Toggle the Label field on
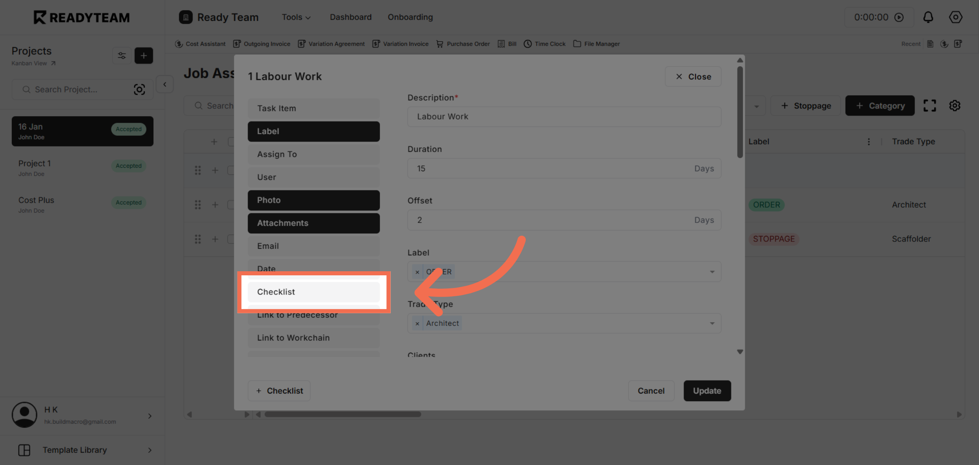This screenshot has width=979, height=465. click(313, 131)
